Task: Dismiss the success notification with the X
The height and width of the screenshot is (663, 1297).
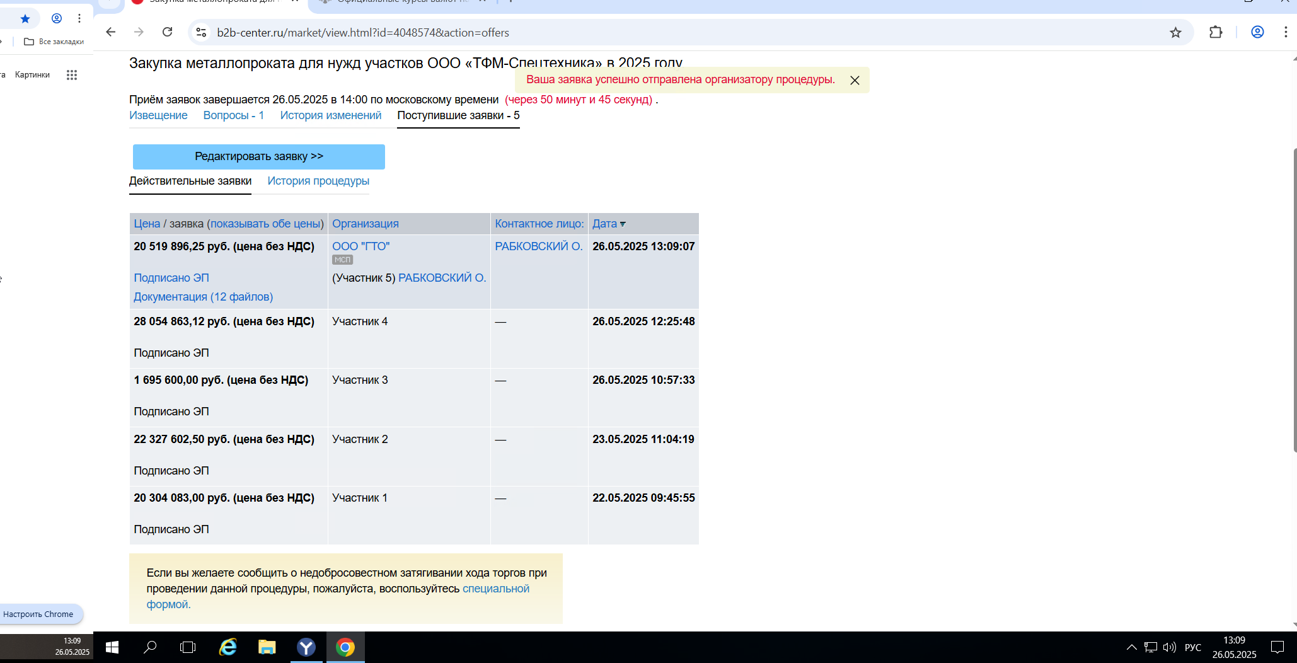Action: (x=855, y=80)
